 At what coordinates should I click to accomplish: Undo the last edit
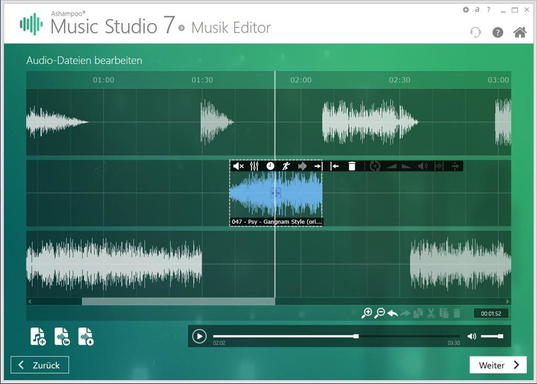pyautogui.click(x=392, y=313)
